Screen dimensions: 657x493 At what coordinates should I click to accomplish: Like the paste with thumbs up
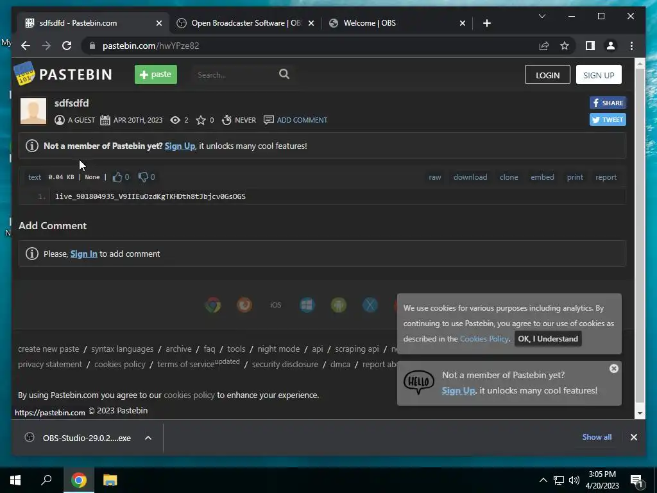[117, 177]
